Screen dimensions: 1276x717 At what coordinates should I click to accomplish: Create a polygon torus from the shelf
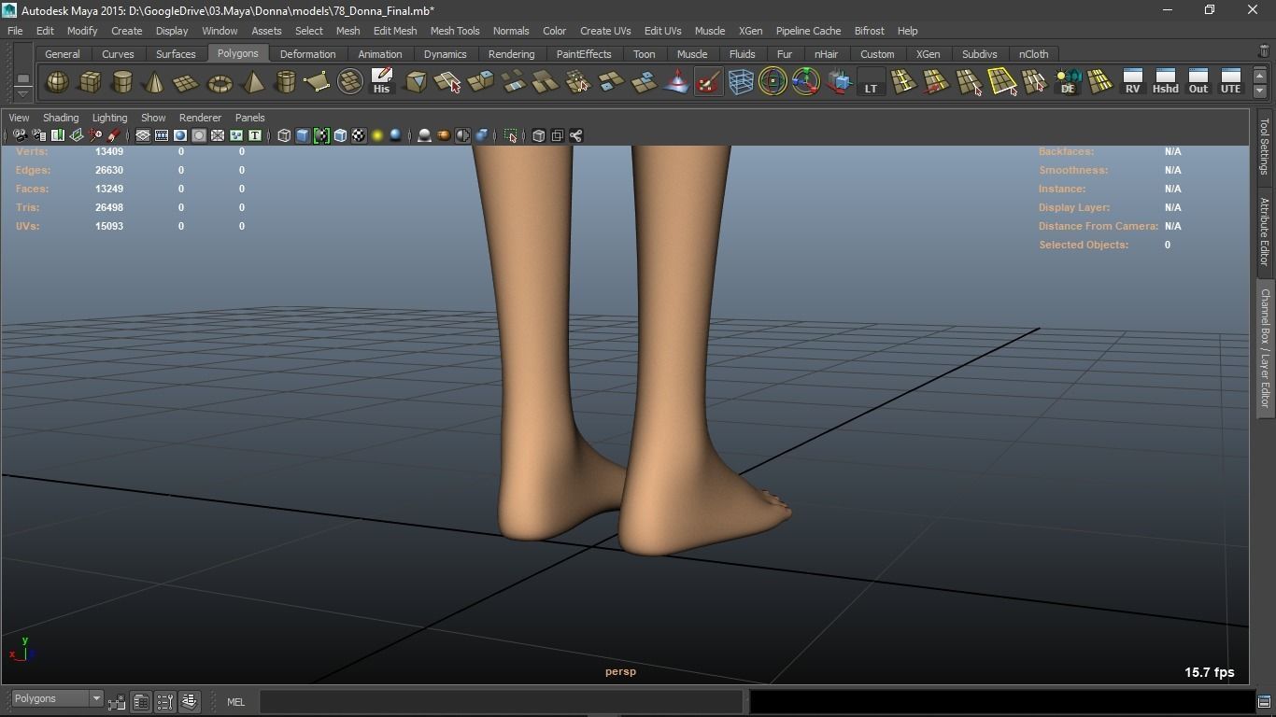pos(220,82)
